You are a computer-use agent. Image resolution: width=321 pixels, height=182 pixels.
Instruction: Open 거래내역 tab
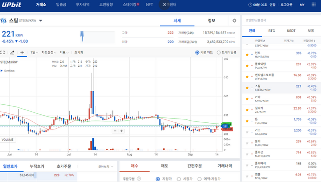(225, 166)
